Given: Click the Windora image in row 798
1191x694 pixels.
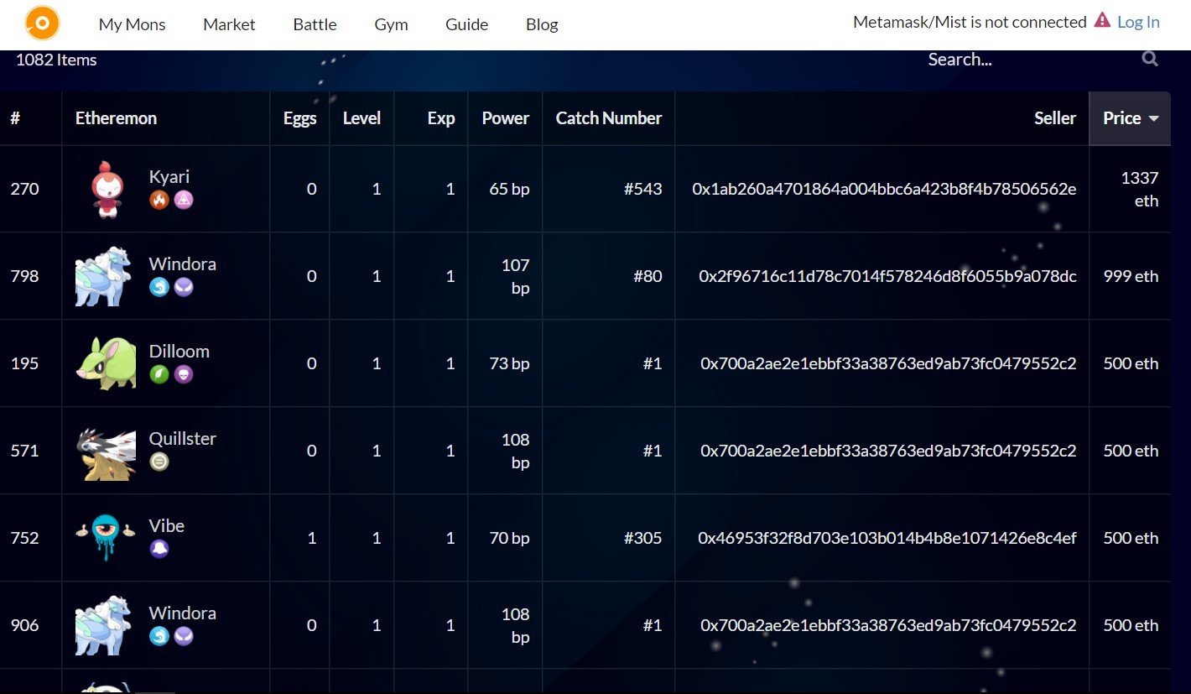Looking at the screenshot, I should pos(104,276).
